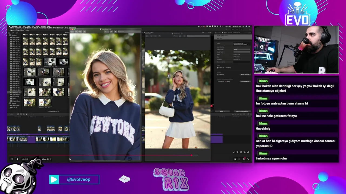The width and height of the screenshot is (346, 194).
Task: Mute the video player volume
Action: tap(17, 159)
